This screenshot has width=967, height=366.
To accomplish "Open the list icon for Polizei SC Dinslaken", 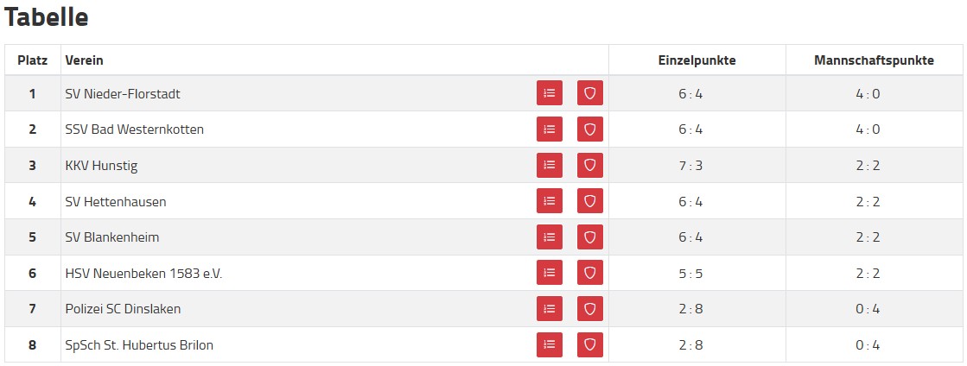I will pyautogui.click(x=549, y=309).
